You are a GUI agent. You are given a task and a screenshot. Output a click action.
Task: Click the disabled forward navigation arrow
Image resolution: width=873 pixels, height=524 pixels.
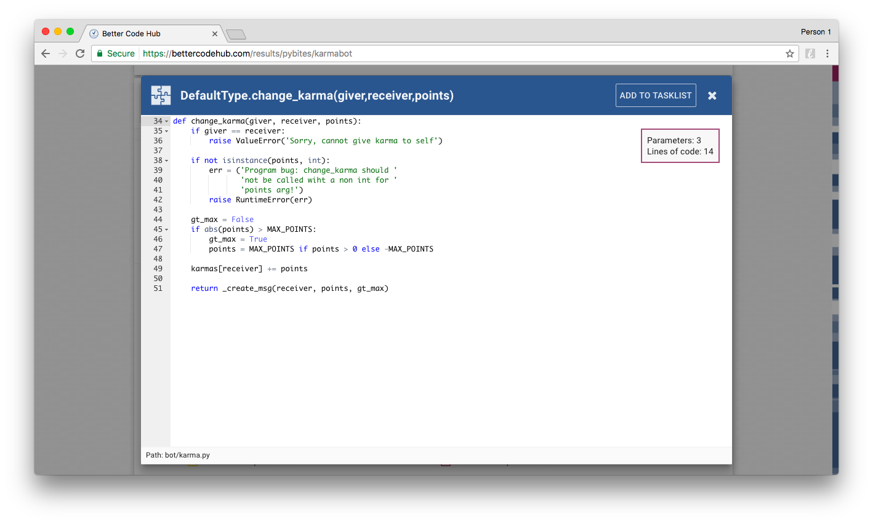click(63, 54)
